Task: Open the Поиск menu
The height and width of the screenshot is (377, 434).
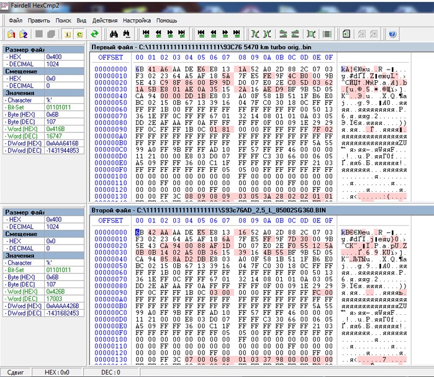Action: pos(63,20)
